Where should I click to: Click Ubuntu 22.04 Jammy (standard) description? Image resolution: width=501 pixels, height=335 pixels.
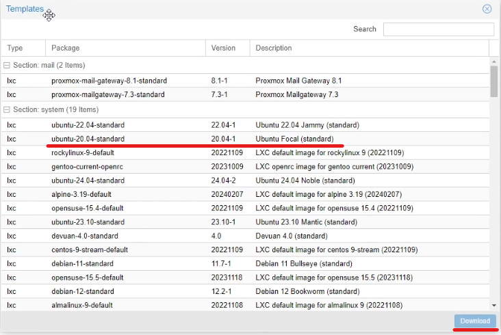click(307, 125)
